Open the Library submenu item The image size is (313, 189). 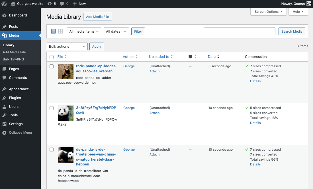click(x=9, y=45)
